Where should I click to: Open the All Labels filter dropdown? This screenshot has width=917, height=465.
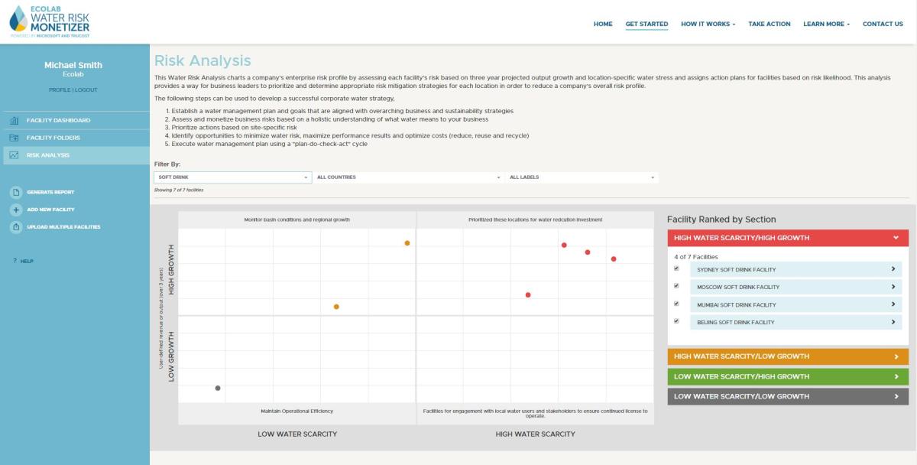pos(582,177)
